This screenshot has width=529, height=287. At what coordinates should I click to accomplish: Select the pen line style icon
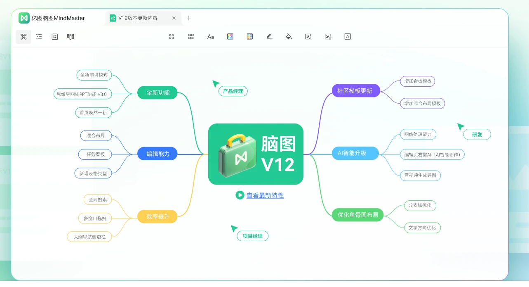[270, 37]
